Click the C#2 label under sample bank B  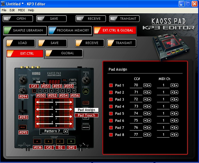pyautogui.click(x=49, y=147)
